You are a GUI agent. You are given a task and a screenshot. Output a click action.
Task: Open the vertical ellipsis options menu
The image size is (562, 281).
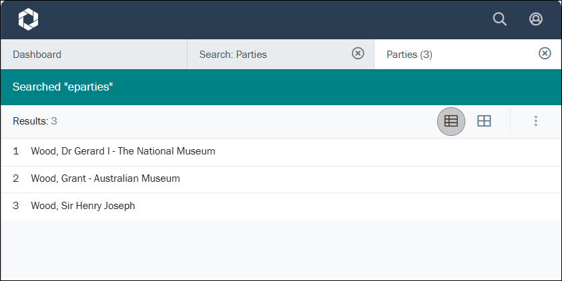(x=535, y=121)
